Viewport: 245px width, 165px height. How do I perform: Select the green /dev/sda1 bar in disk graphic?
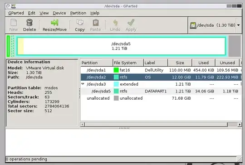point(8,46)
